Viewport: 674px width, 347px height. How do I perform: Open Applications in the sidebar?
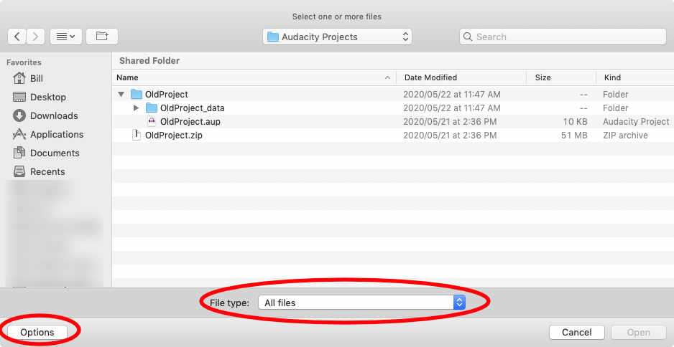coord(56,134)
